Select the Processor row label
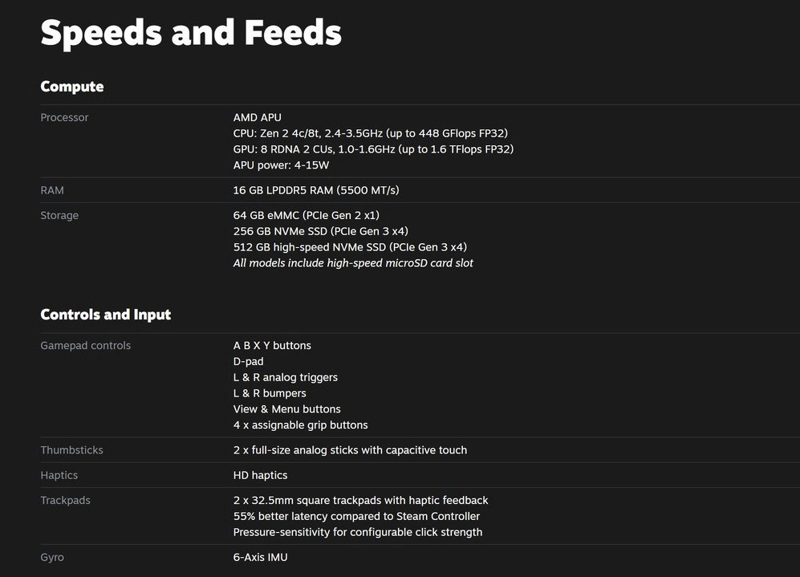Screen dimensions: 800x577 click(x=64, y=117)
